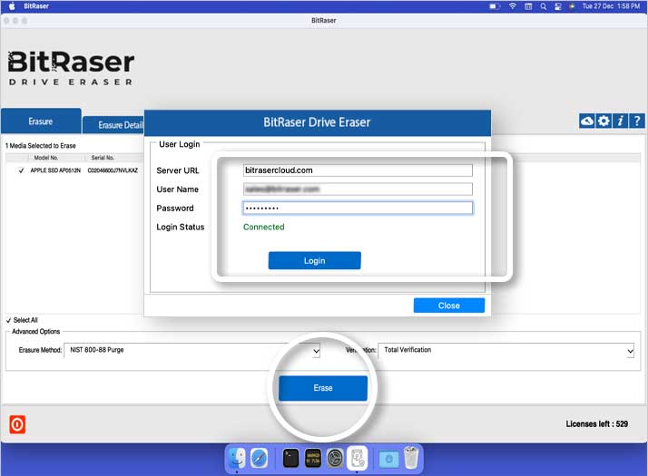Image resolution: width=648 pixels, height=476 pixels.
Task: Open Console app in the dock
Action: pyautogui.click(x=313, y=458)
